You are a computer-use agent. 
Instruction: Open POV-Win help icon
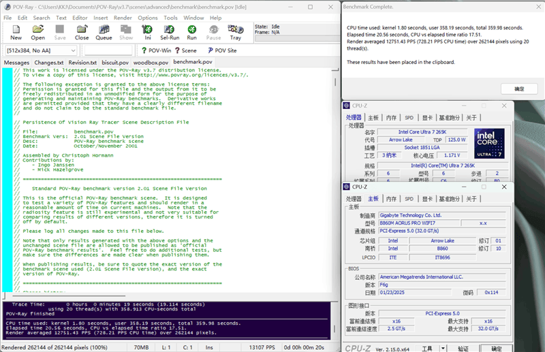pos(157,50)
